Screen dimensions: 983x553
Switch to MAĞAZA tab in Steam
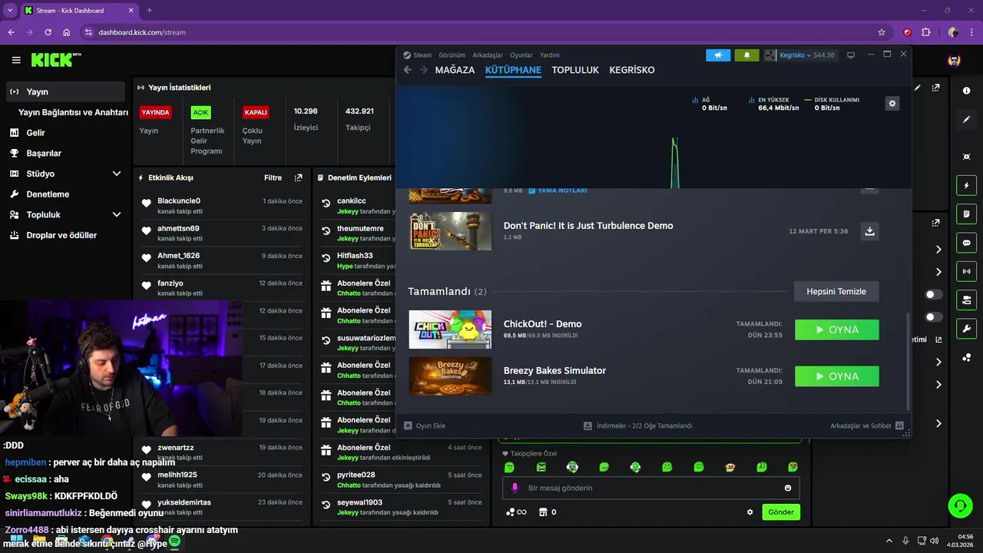pyautogui.click(x=455, y=70)
